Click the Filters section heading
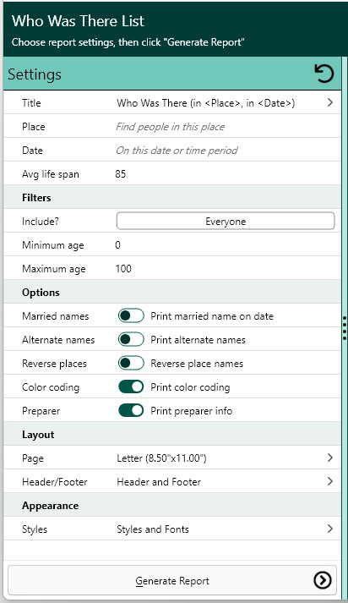 pyautogui.click(x=36, y=198)
